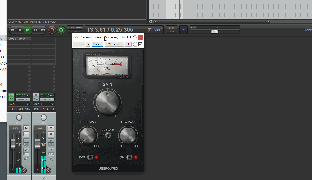Solo the LIGHT CIGARET track
This screenshot has width=312, height=180.
click(51, 134)
